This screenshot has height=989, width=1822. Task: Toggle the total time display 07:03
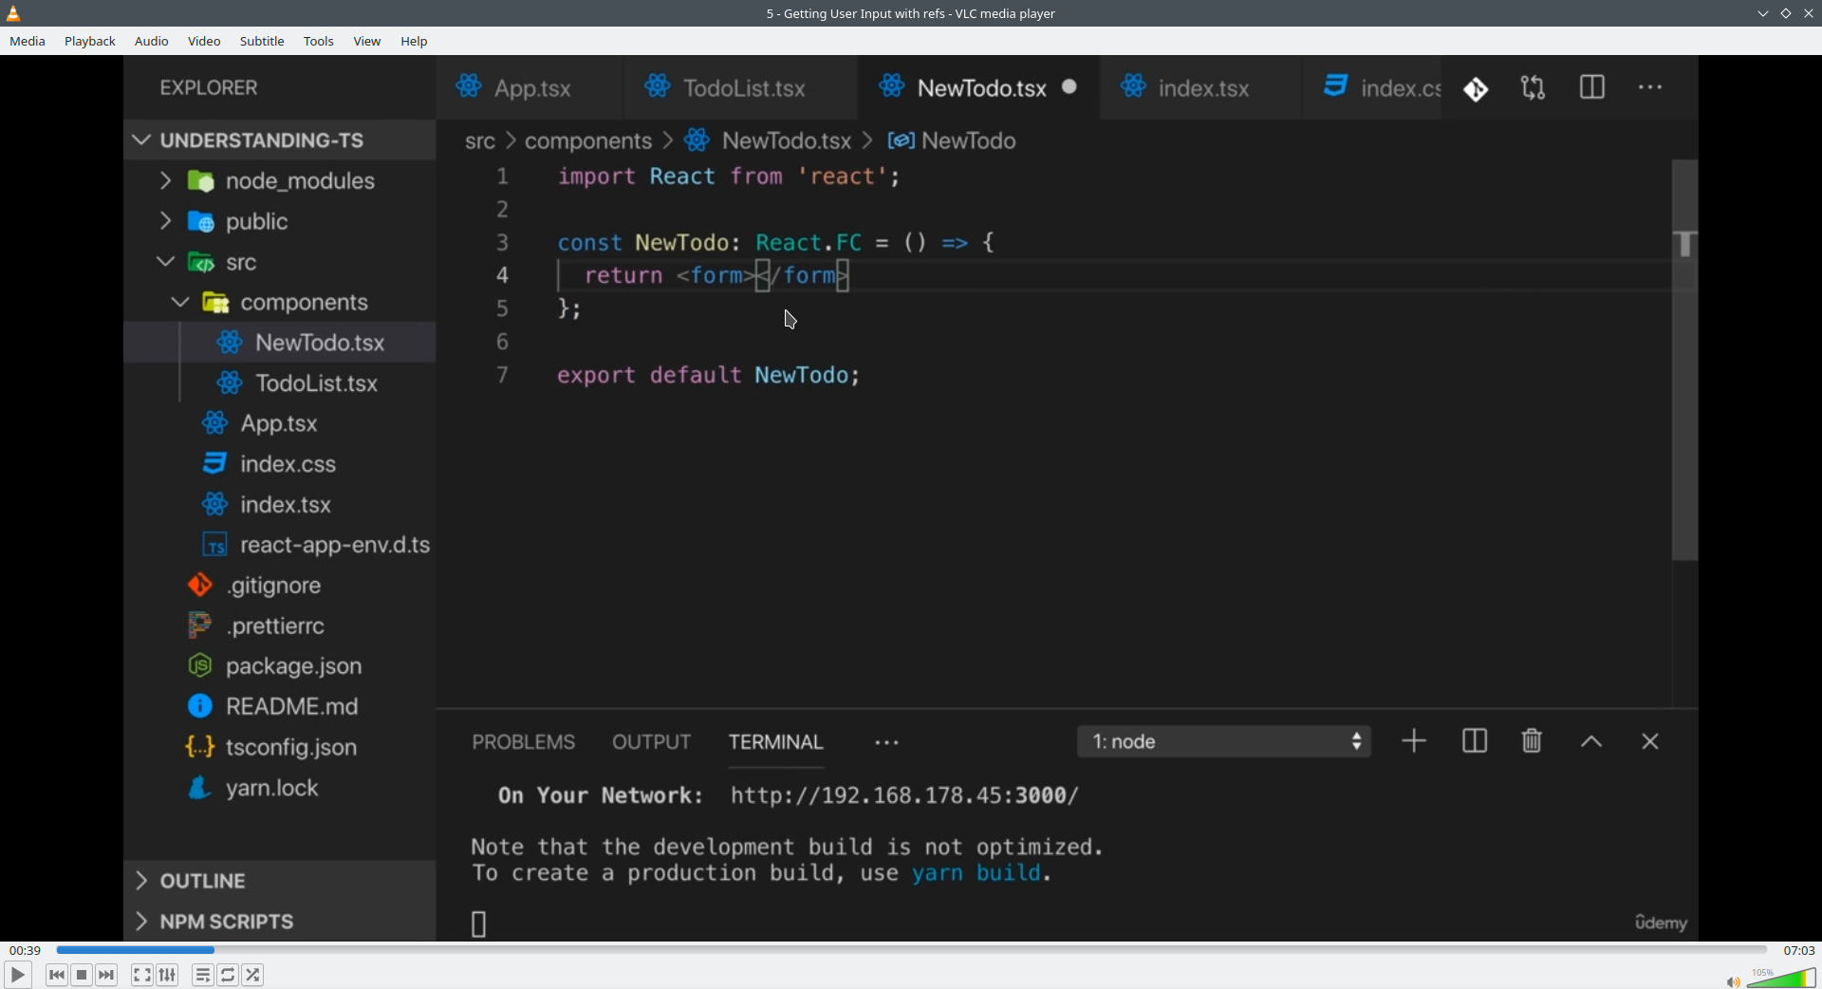(1798, 950)
